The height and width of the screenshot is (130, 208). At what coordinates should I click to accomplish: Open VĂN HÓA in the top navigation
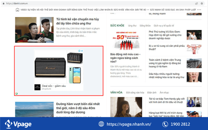pyautogui.click(x=129, y=10)
